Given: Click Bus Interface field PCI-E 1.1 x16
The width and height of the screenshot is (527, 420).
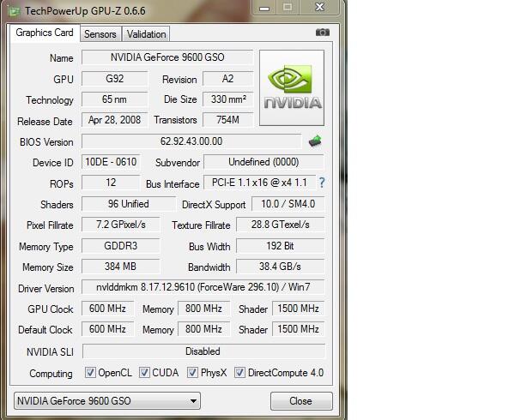Looking at the screenshot, I should pyautogui.click(x=259, y=183).
